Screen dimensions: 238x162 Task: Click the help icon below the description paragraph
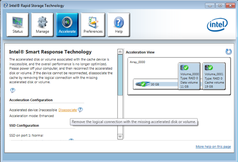pos(13,90)
